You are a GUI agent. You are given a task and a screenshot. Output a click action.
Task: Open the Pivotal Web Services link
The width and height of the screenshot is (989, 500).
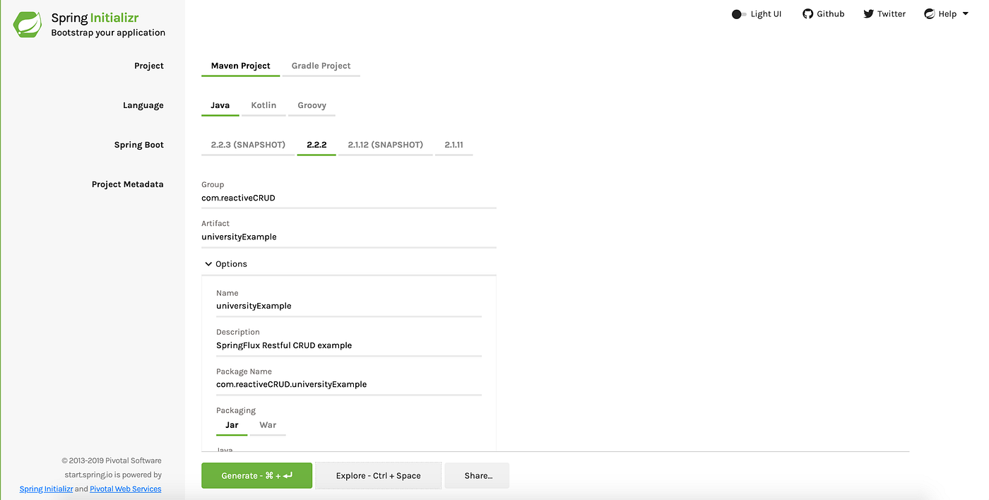(x=125, y=488)
